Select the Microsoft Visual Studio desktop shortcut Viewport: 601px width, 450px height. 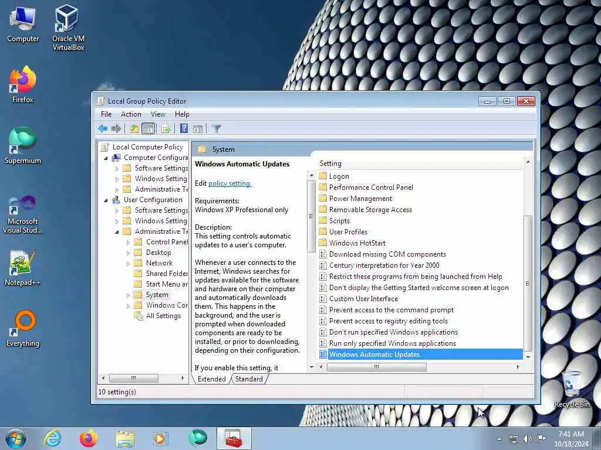(x=23, y=214)
